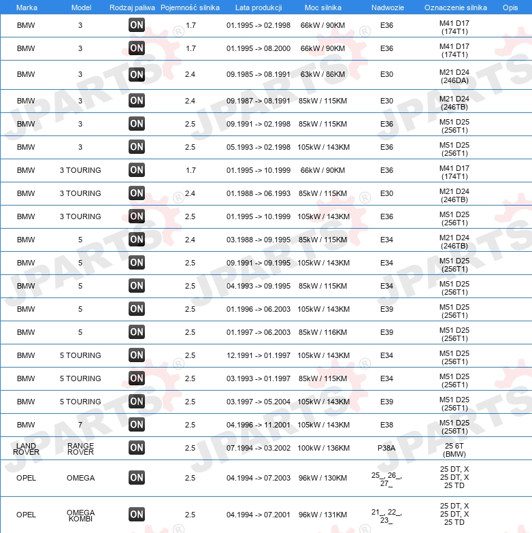
Task: Click the date range 04.1994 -> 07.2003
Action: [259, 478]
